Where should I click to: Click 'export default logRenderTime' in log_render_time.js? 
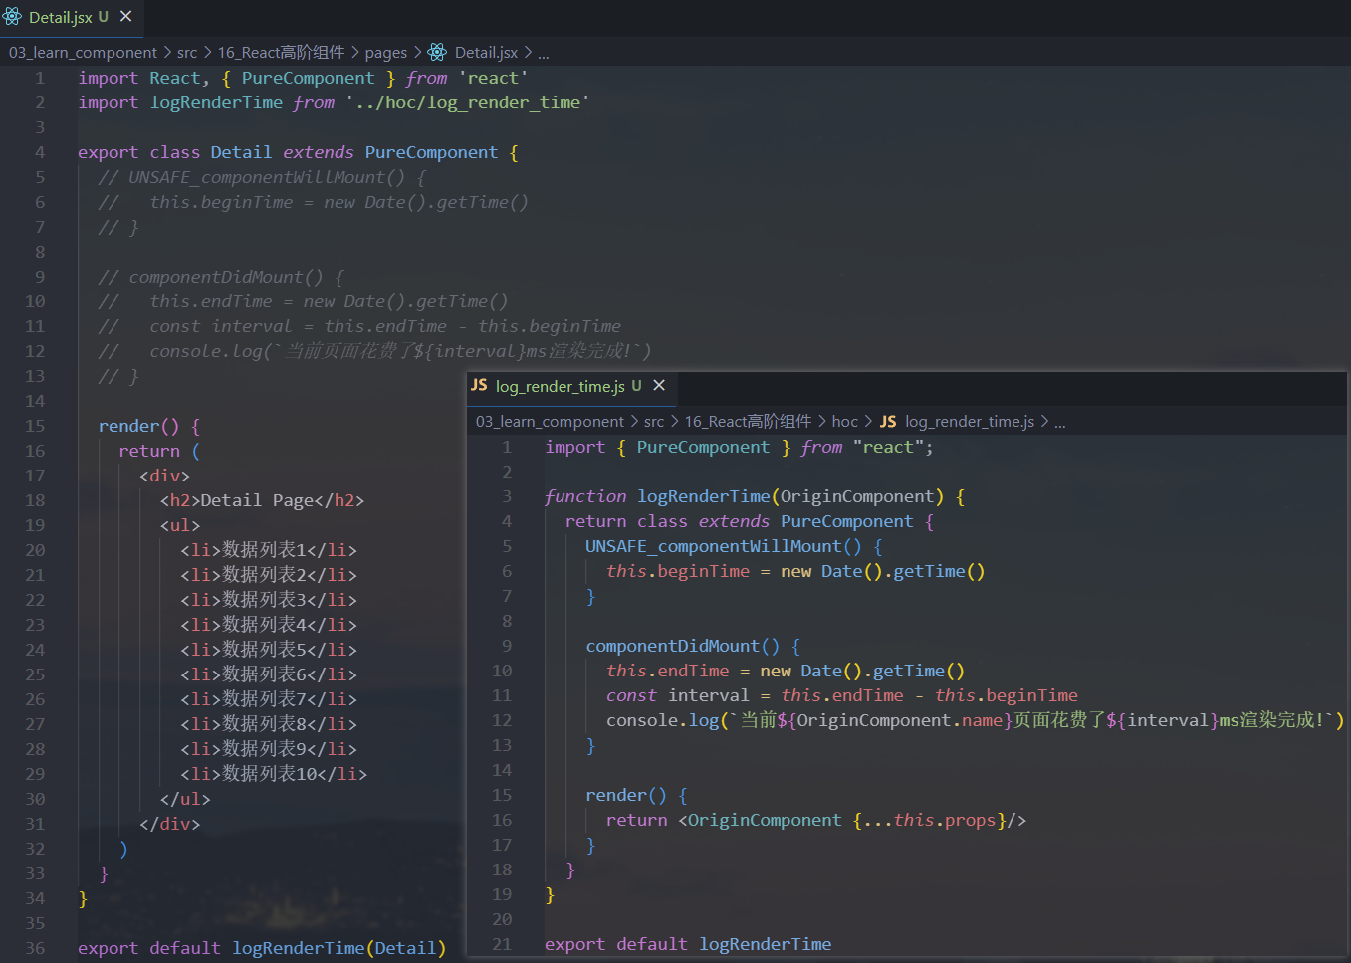688,944
